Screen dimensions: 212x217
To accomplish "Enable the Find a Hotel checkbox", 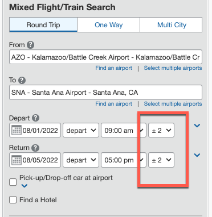I will tap(13, 200).
